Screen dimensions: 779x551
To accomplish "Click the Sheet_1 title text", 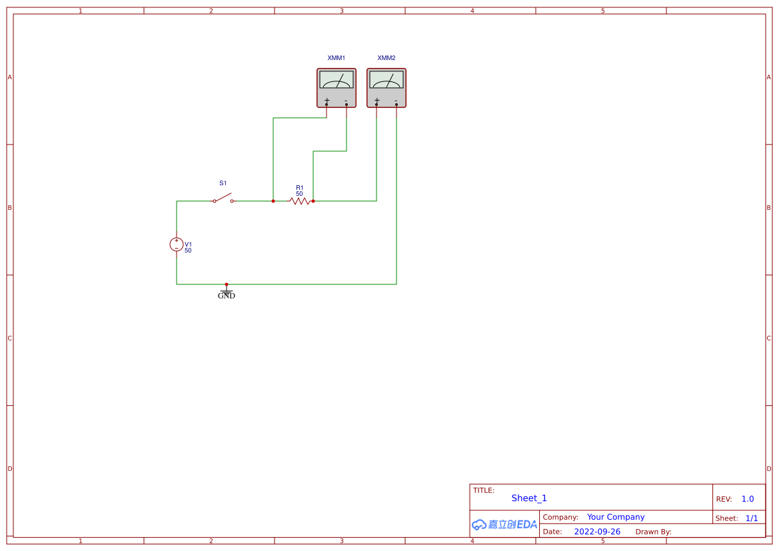I will 528,498.
